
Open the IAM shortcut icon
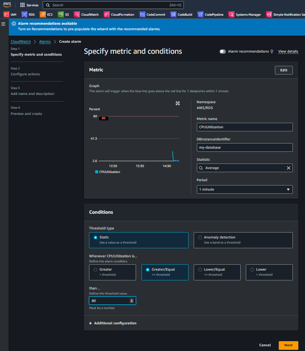point(6,15)
